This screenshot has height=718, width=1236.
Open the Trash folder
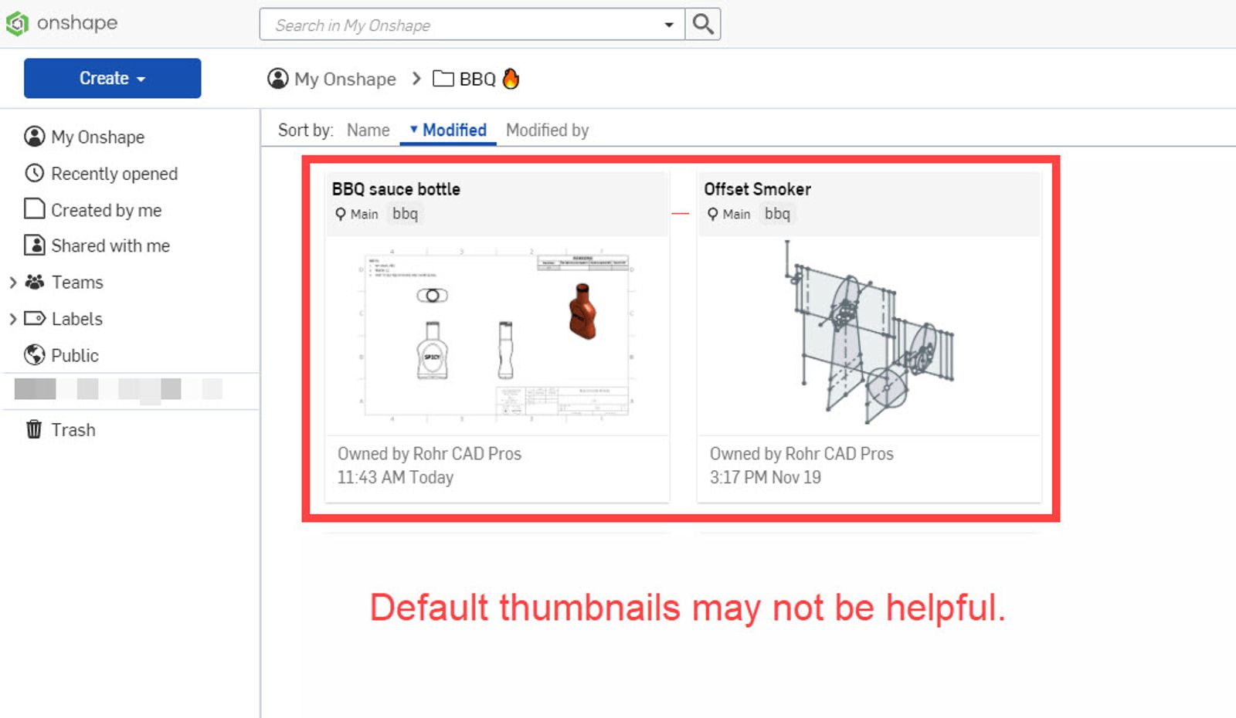[73, 430]
